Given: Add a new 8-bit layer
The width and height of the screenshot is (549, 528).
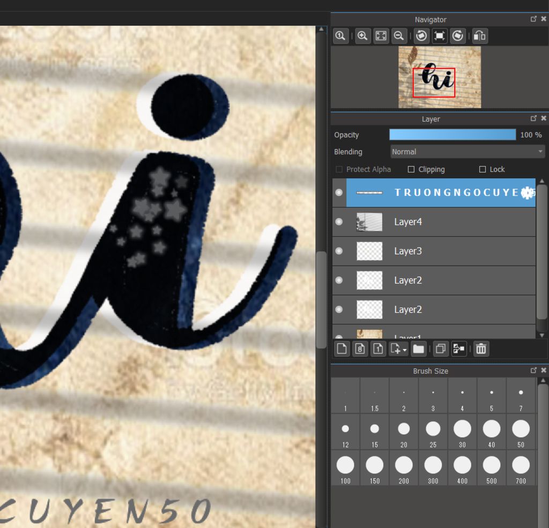Looking at the screenshot, I should click(x=360, y=349).
